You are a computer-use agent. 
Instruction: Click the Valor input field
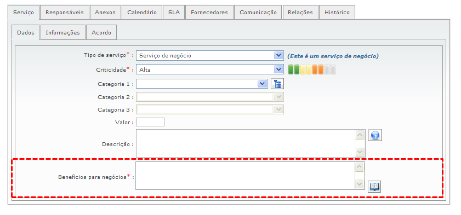click(x=150, y=122)
